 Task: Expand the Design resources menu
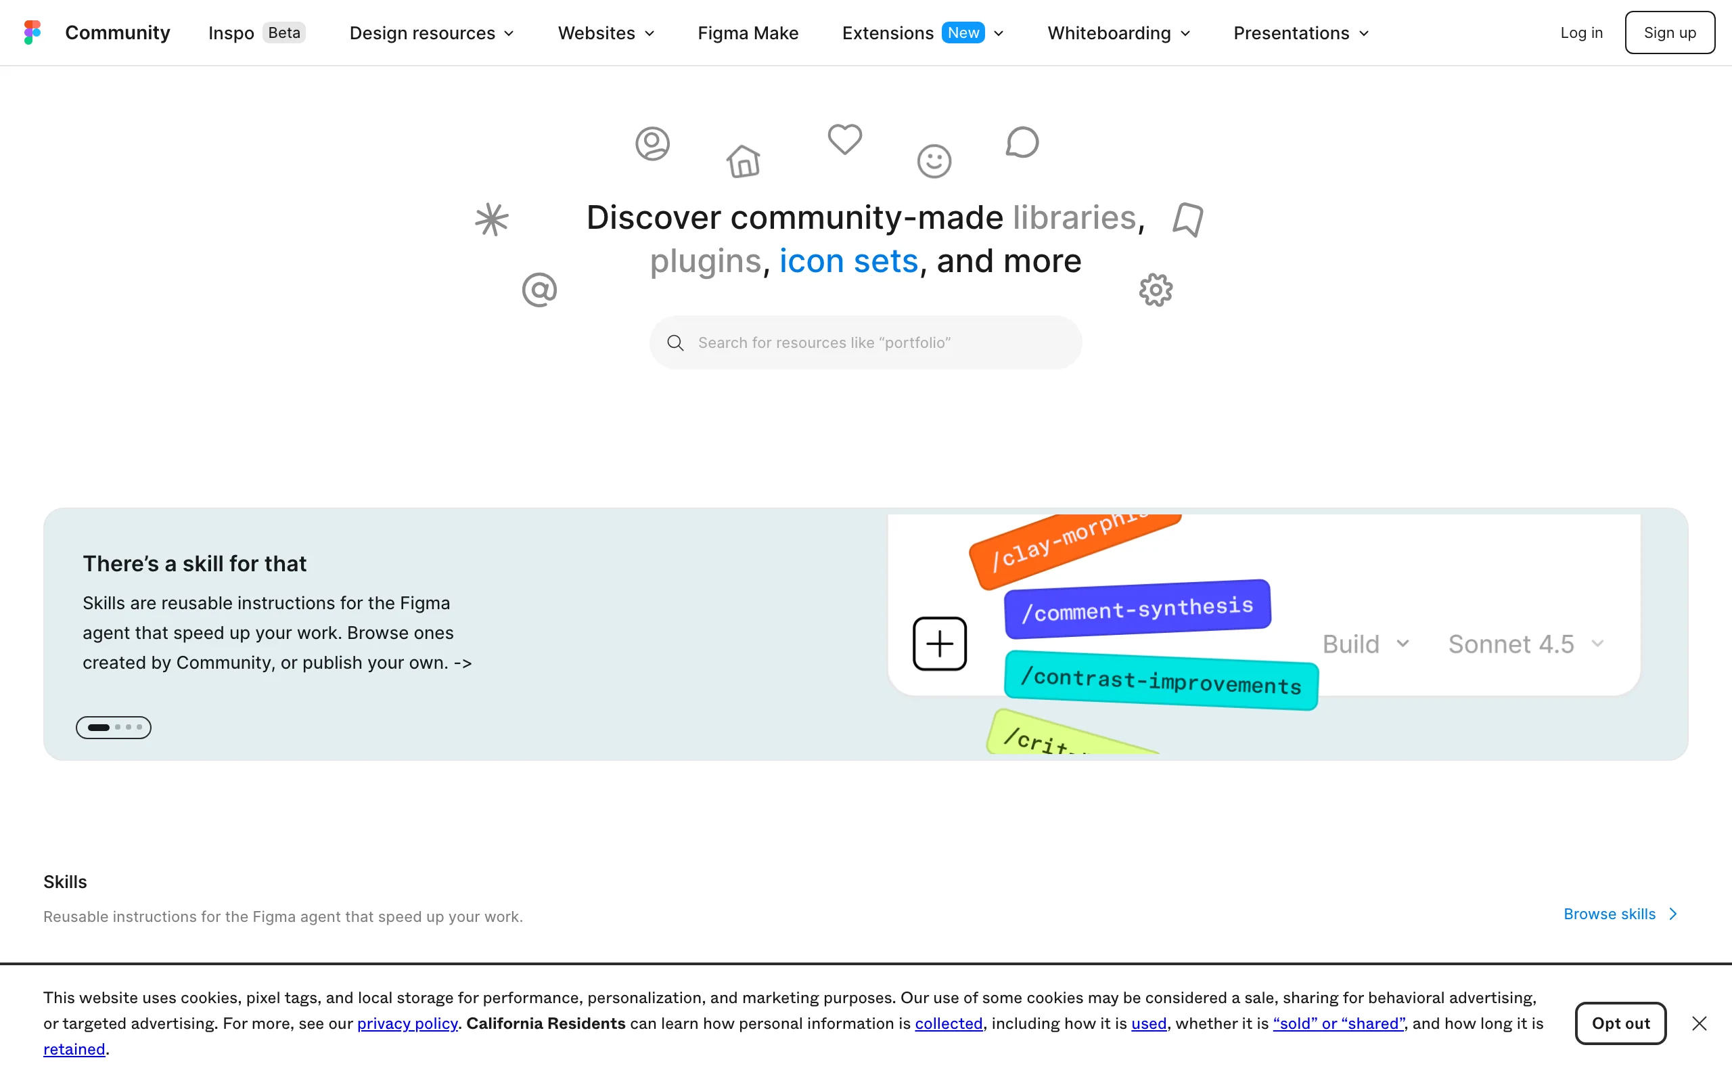point(432,33)
